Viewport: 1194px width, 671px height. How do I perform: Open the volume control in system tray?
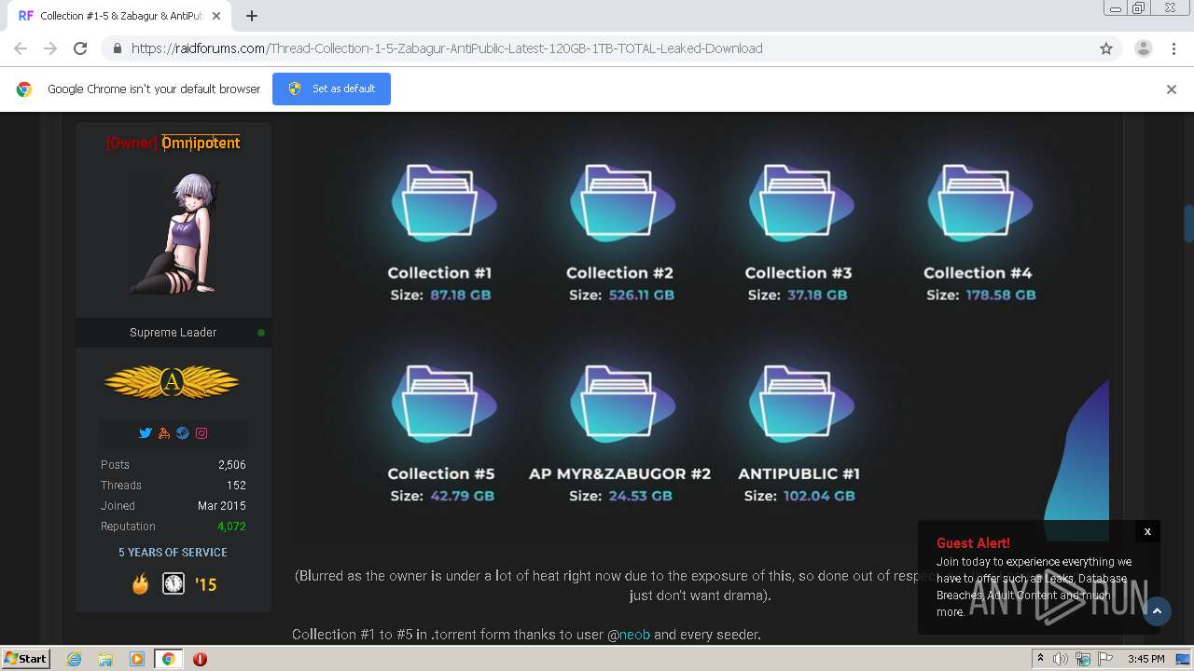[1061, 659]
